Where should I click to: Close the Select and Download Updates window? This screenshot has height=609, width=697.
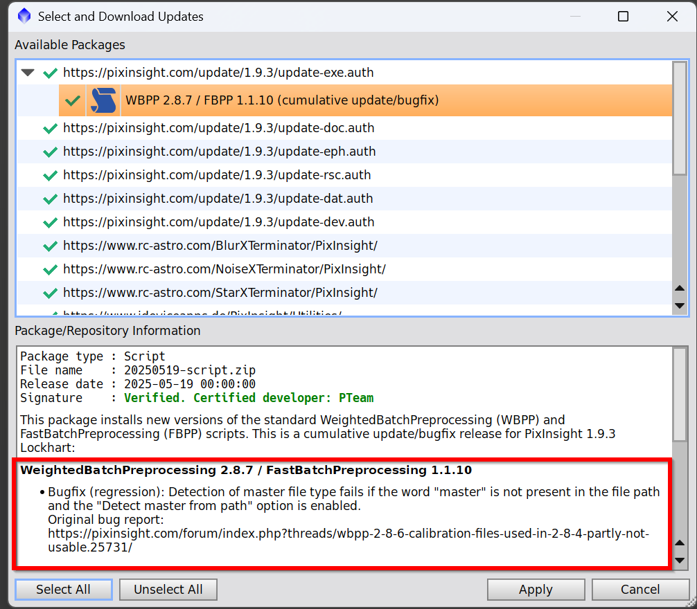pyautogui.click(x=672, y=17)
